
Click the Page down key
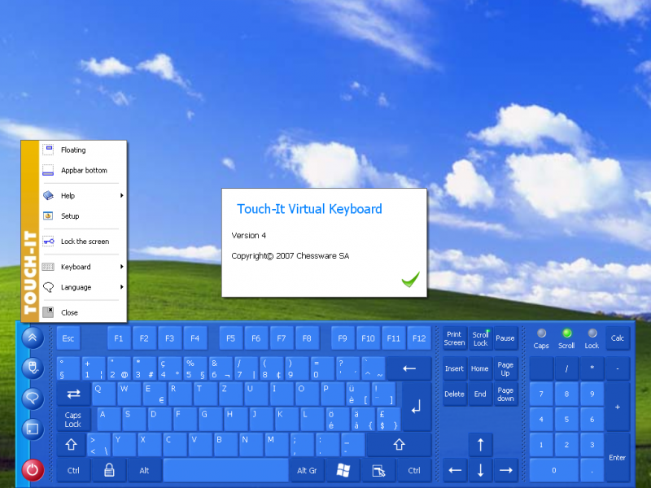tap(505, 394)
